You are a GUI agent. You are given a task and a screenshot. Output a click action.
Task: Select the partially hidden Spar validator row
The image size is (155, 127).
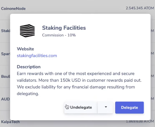(5, 54)
